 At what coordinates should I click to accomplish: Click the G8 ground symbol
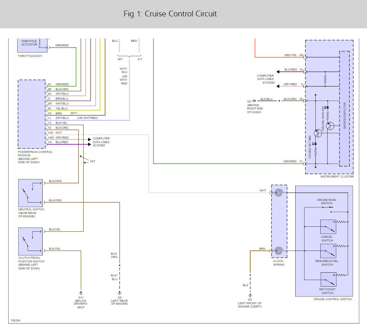(254, 101)
